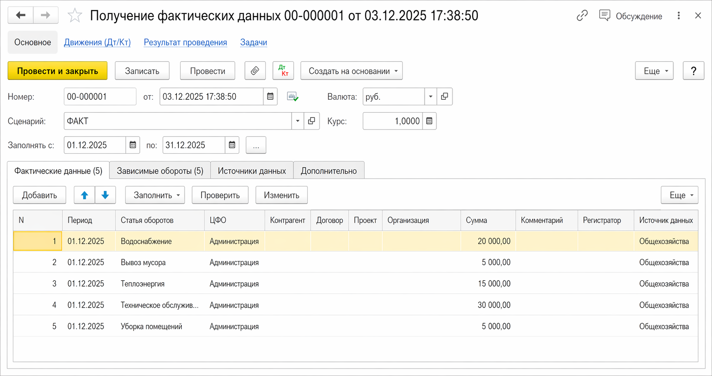Open calendar for Заполнять с date

tap(133, 145)
